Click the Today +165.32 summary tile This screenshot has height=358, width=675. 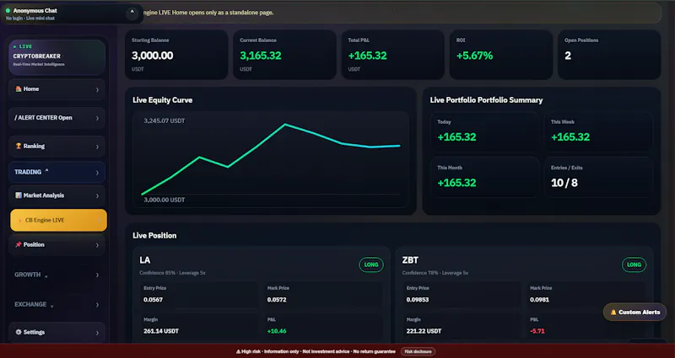(x=484, y=132)
